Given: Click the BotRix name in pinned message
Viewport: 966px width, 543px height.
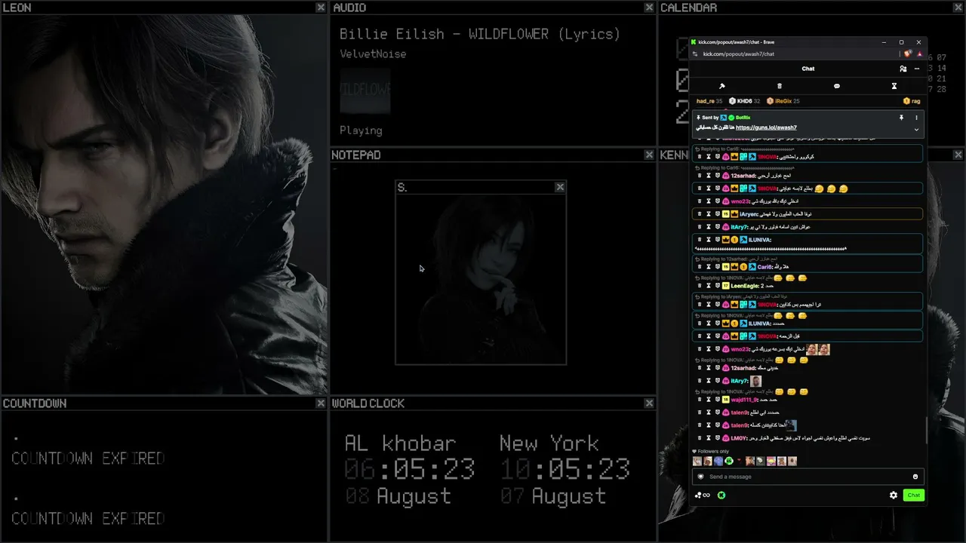Looking at the screenshot, I should tap(743, 118).
